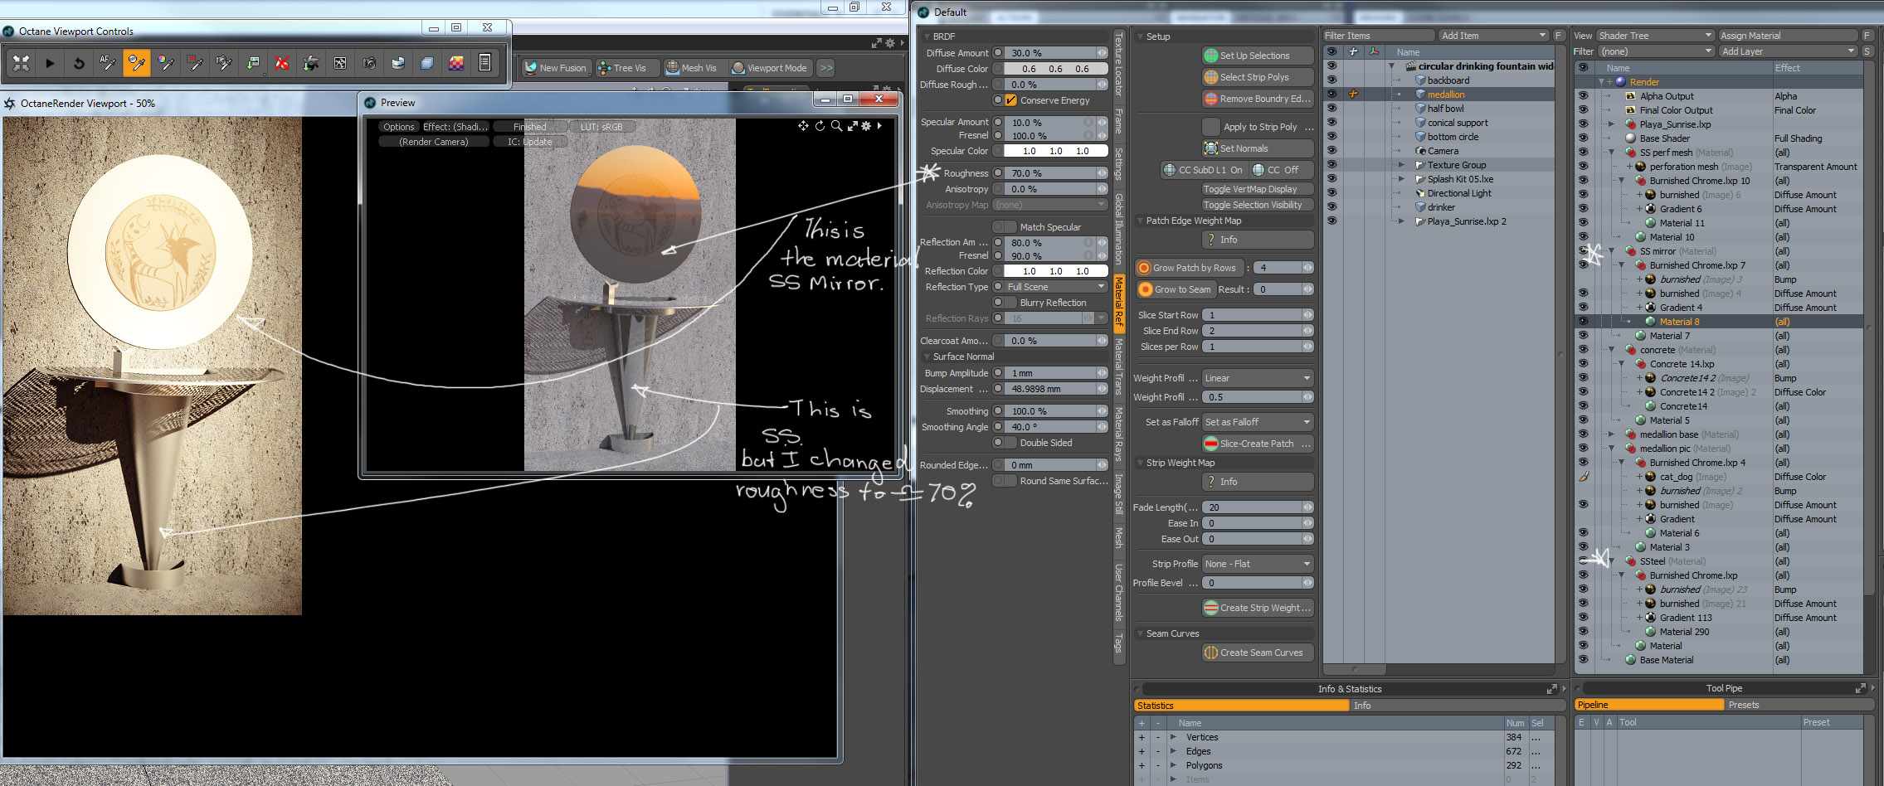1884x786 pixels.
Task: Open the Reflection Type dropdown
Action: pyautogui.click(x=1056, y=287)
